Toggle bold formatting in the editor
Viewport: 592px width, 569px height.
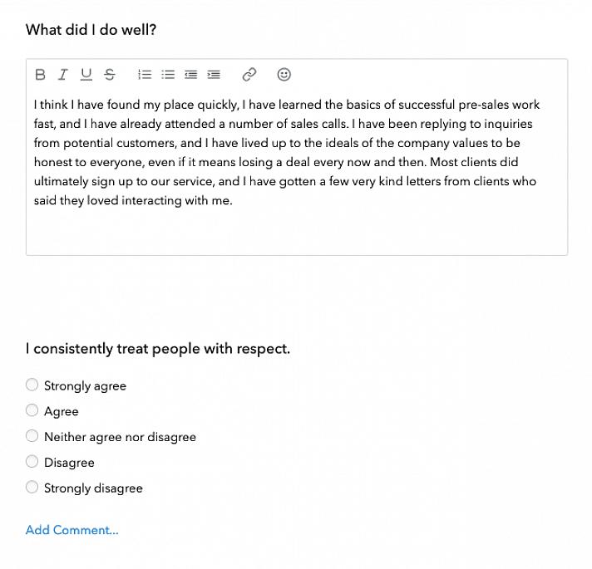pos(40,75)
